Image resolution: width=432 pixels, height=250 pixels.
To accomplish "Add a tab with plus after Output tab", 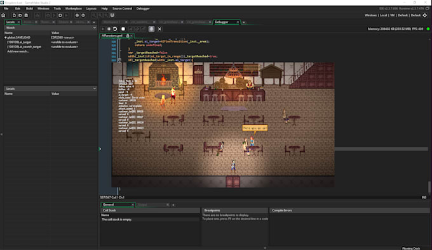I will pyautogui.click(x=173, y=204).
